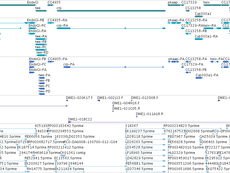The height and width of the screenshot is (173, 230).
Task: Open transcript Cyp303a1-RA
Action: [206, 36]
